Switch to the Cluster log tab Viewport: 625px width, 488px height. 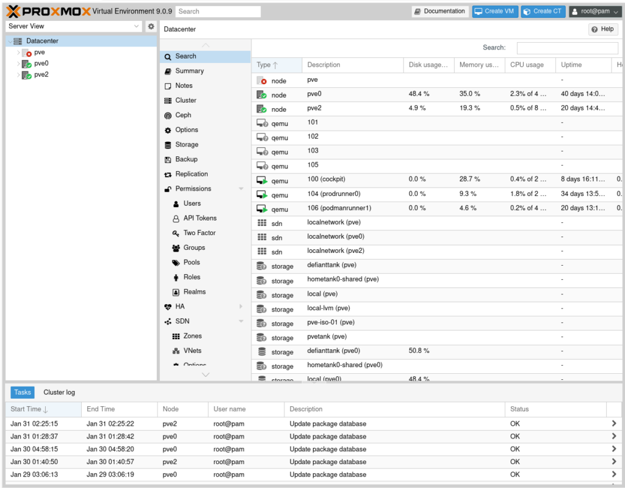(x=59, y=392)
